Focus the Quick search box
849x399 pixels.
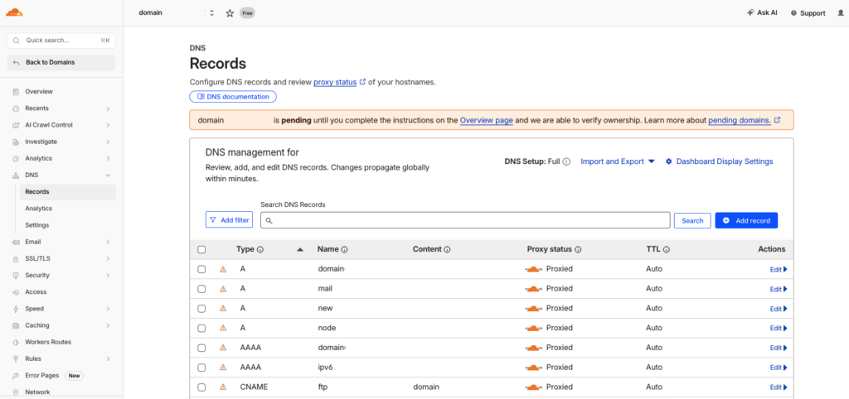coord(61,41)
